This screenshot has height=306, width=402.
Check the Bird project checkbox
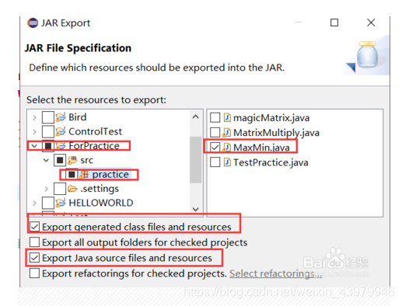(48, 117)
